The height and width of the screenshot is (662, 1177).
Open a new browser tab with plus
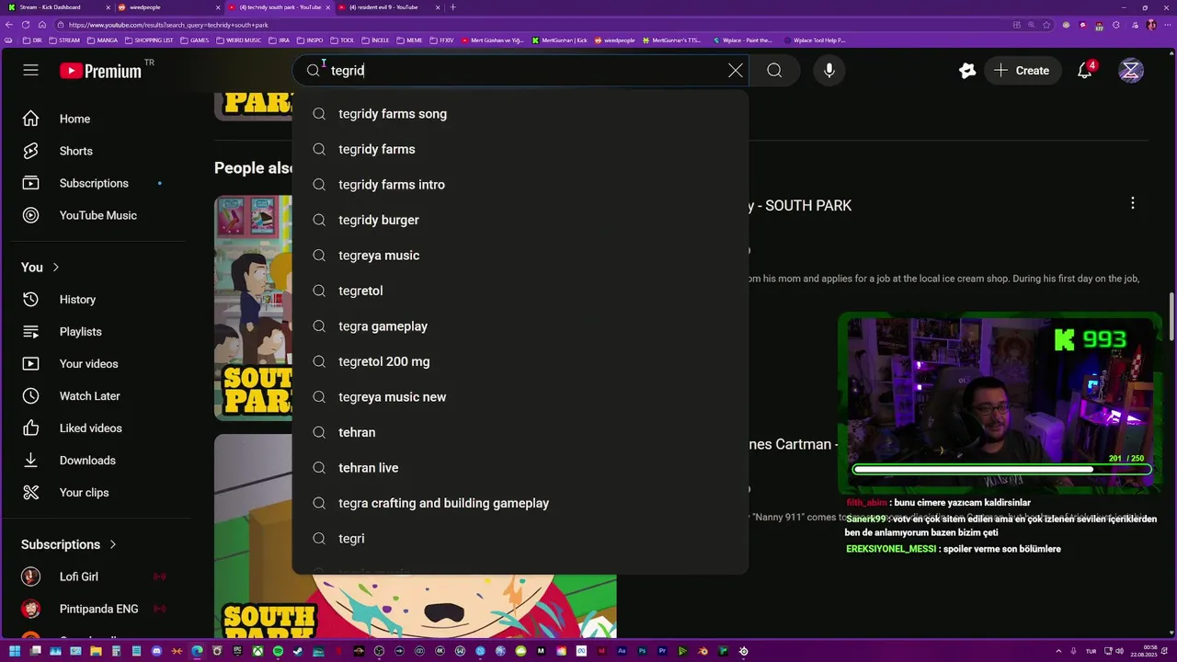point(452,7)
